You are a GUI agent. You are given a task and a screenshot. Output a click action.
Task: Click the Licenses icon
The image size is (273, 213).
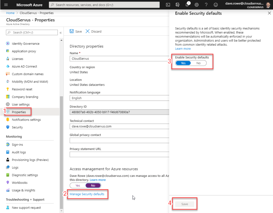pos(8,59)
